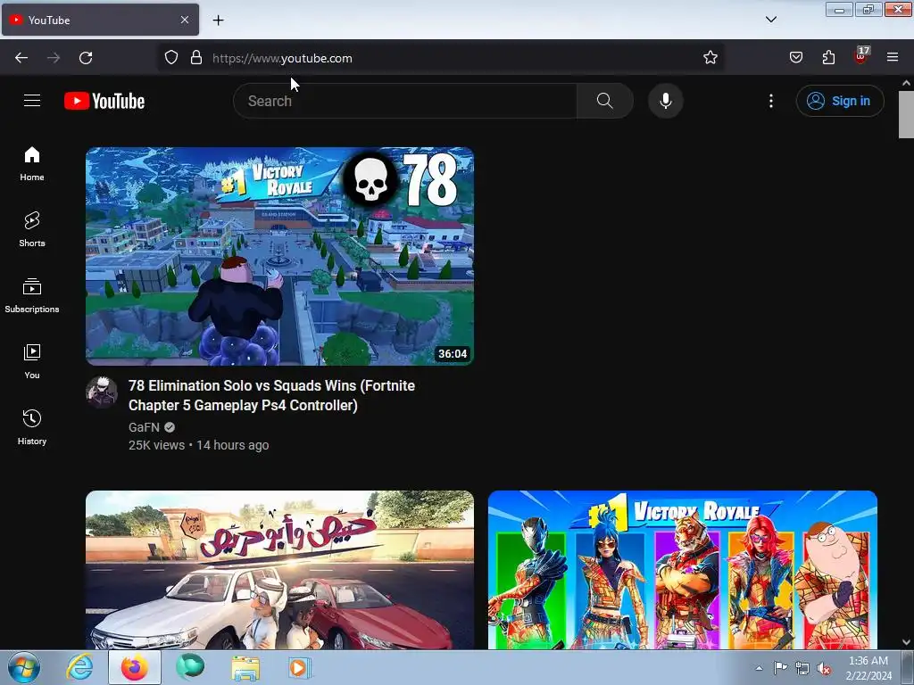Click the Sign in button
Image resolution: width=914 pixels, height=685 pixels.
point(840,101)
